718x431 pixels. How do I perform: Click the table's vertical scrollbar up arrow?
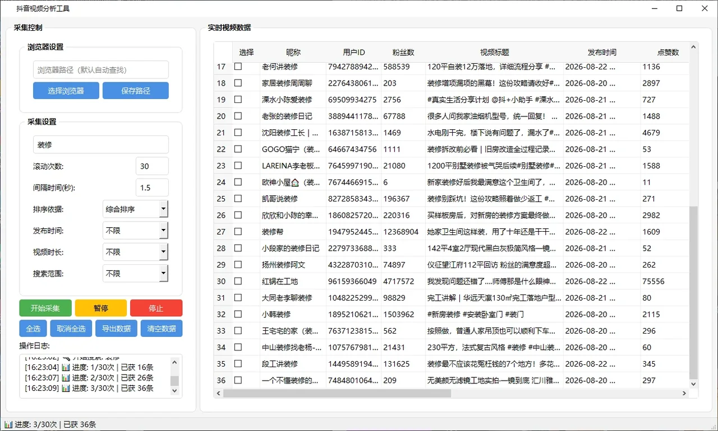[x=693, y=47]
